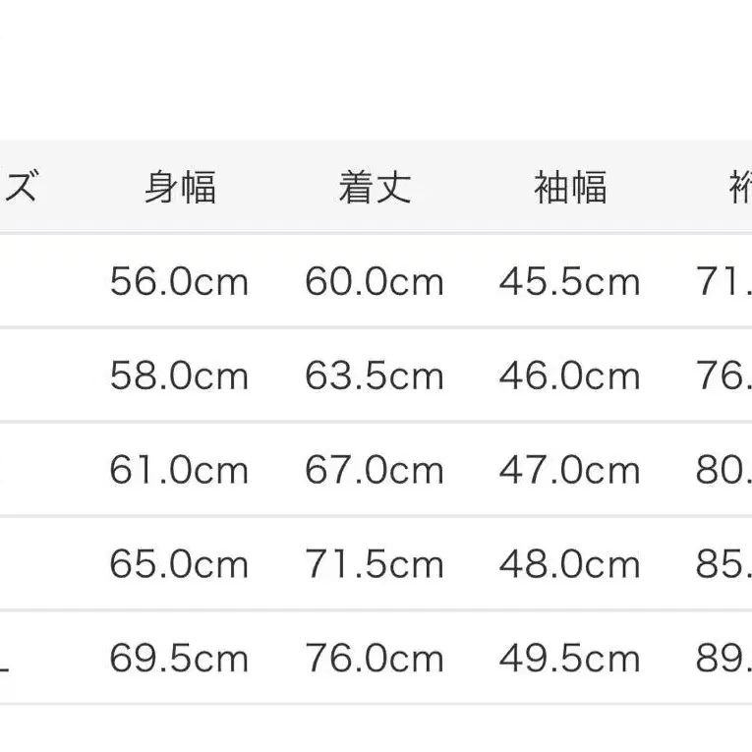Viewport: 752px width, 752px height.
Task: Click the 69.5cm cell
Action: 179,659
